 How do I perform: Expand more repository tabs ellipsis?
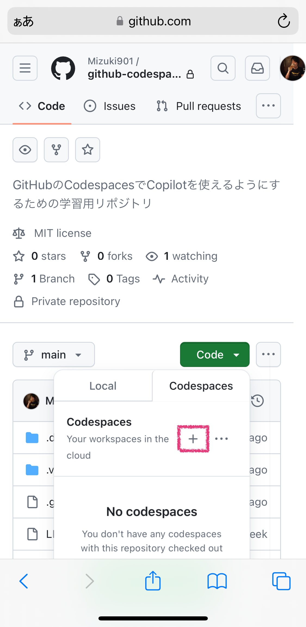tap(268, 106)
